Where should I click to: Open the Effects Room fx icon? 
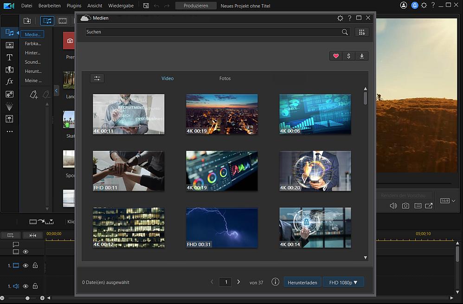point(9,81)
